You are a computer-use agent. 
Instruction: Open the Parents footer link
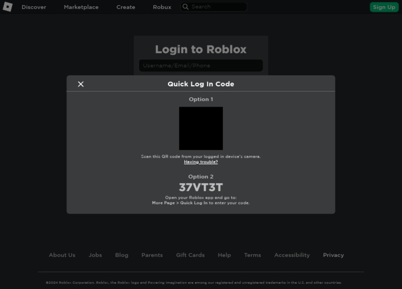tap(152, 255)
